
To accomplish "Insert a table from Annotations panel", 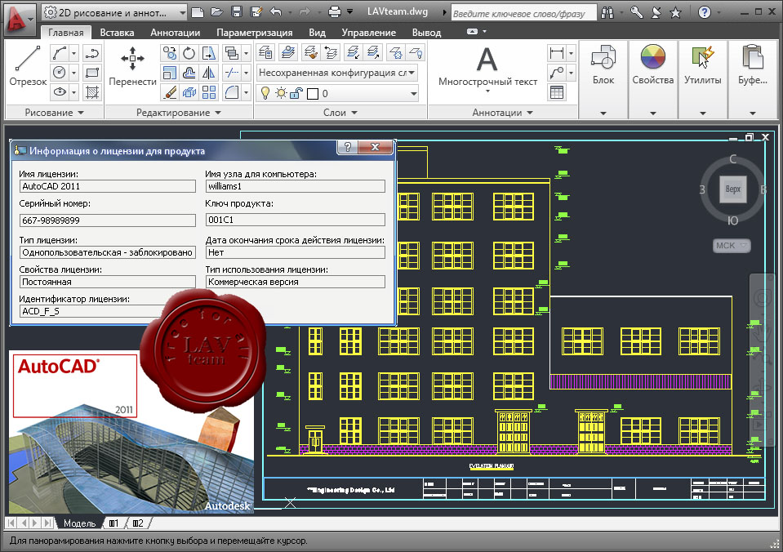I will (x=556, y=92).
